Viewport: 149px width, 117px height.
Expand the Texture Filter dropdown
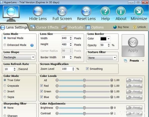click(x=102, y=58)
